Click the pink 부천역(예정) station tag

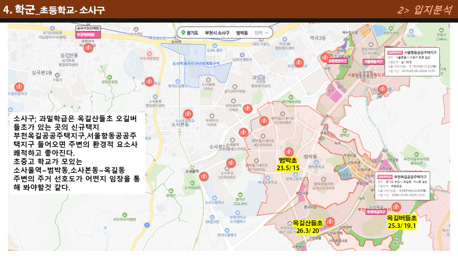(x=88, y=35)
